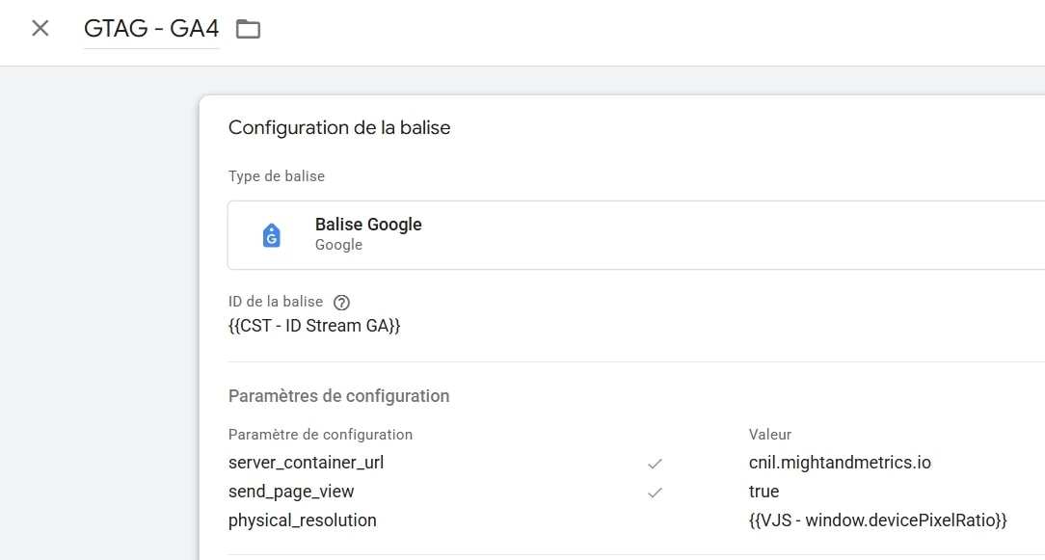
Task: Click the blue Google tag icon
Action: point(271,234)
